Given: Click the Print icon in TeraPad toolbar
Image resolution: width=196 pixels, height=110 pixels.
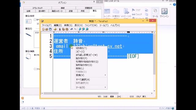Looking at the screenshot, I should [55, 29].
